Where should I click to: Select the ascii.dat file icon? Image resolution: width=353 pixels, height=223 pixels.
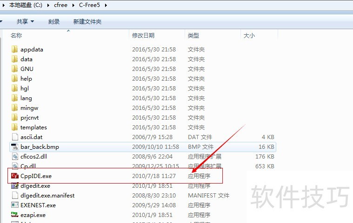point(15,137)
